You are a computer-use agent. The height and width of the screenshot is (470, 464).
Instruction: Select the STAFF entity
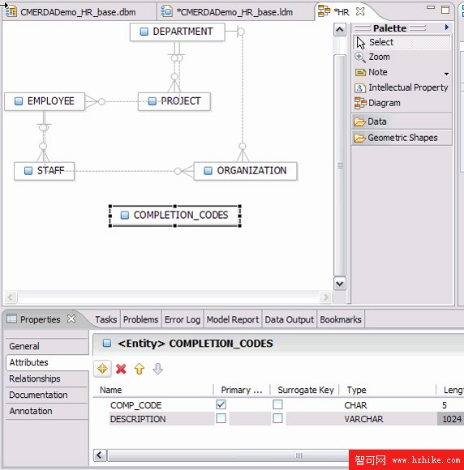click(x=44, y=171)
